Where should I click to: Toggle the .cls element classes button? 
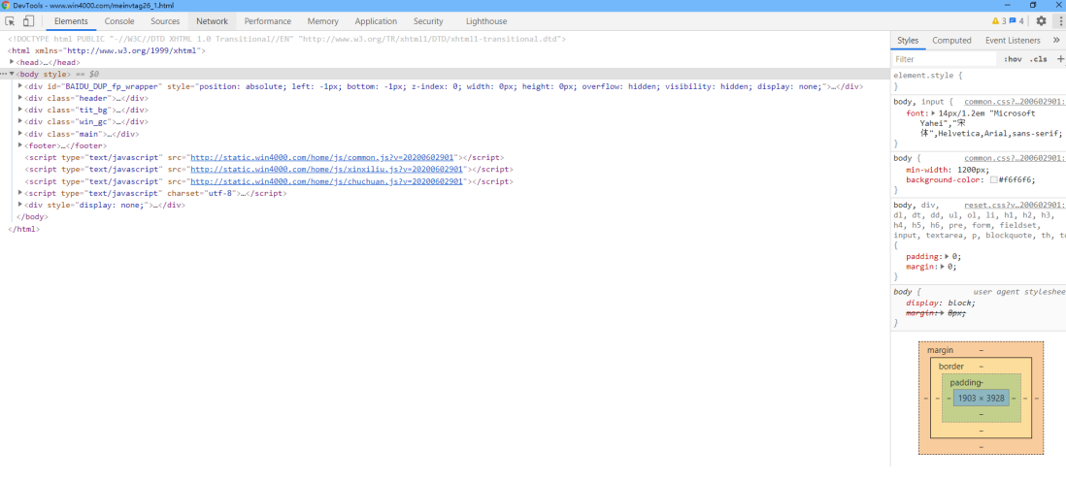(x=1038, y=60)
